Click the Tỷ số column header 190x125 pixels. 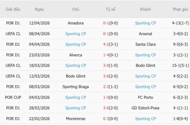tap(110, 9)
